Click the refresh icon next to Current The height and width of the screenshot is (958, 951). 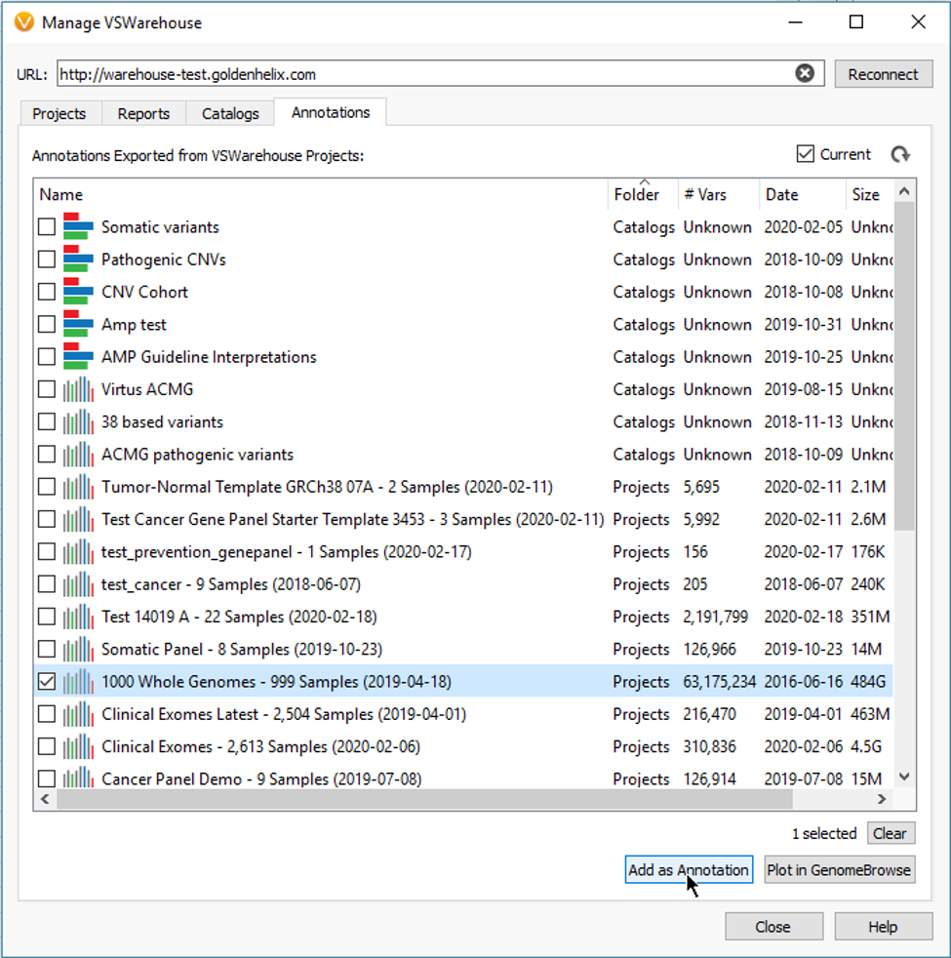[x=900, y=154]
